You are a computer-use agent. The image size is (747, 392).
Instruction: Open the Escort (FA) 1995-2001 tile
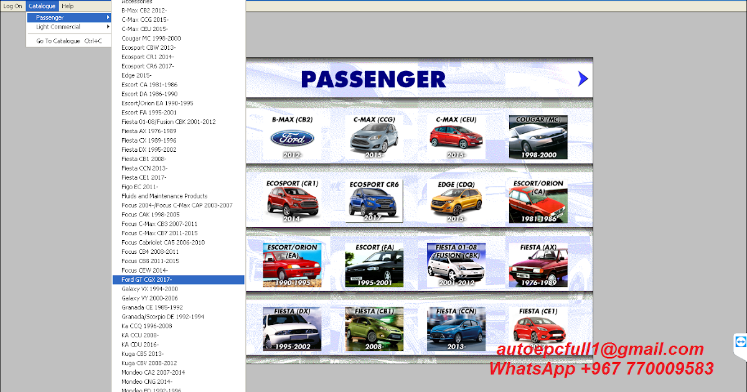coord(374,265)
